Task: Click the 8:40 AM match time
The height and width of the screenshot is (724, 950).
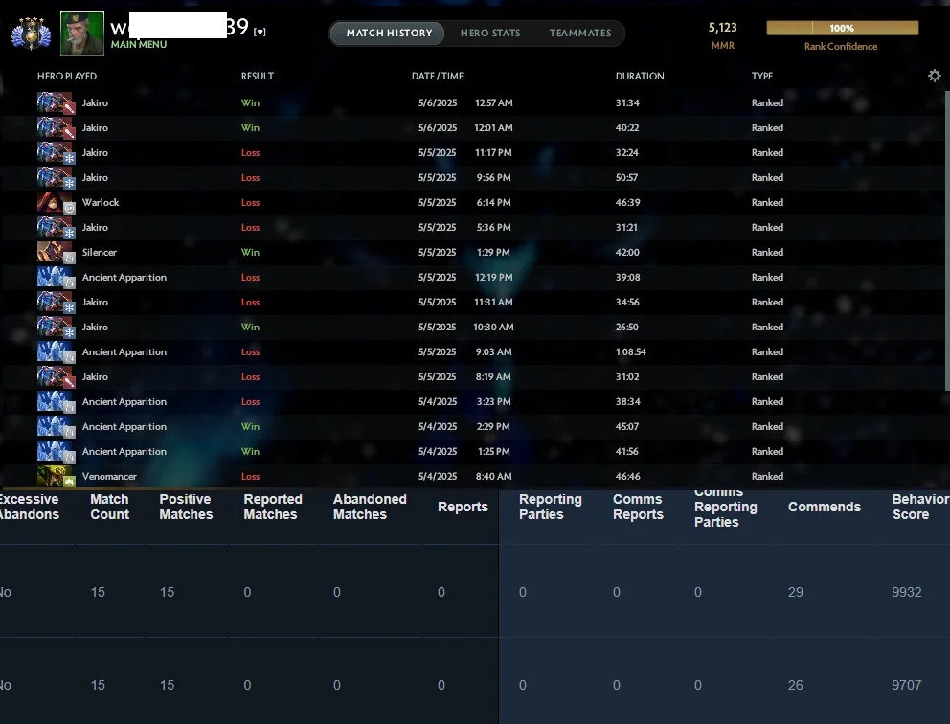Action: click(x=494, y=476)
